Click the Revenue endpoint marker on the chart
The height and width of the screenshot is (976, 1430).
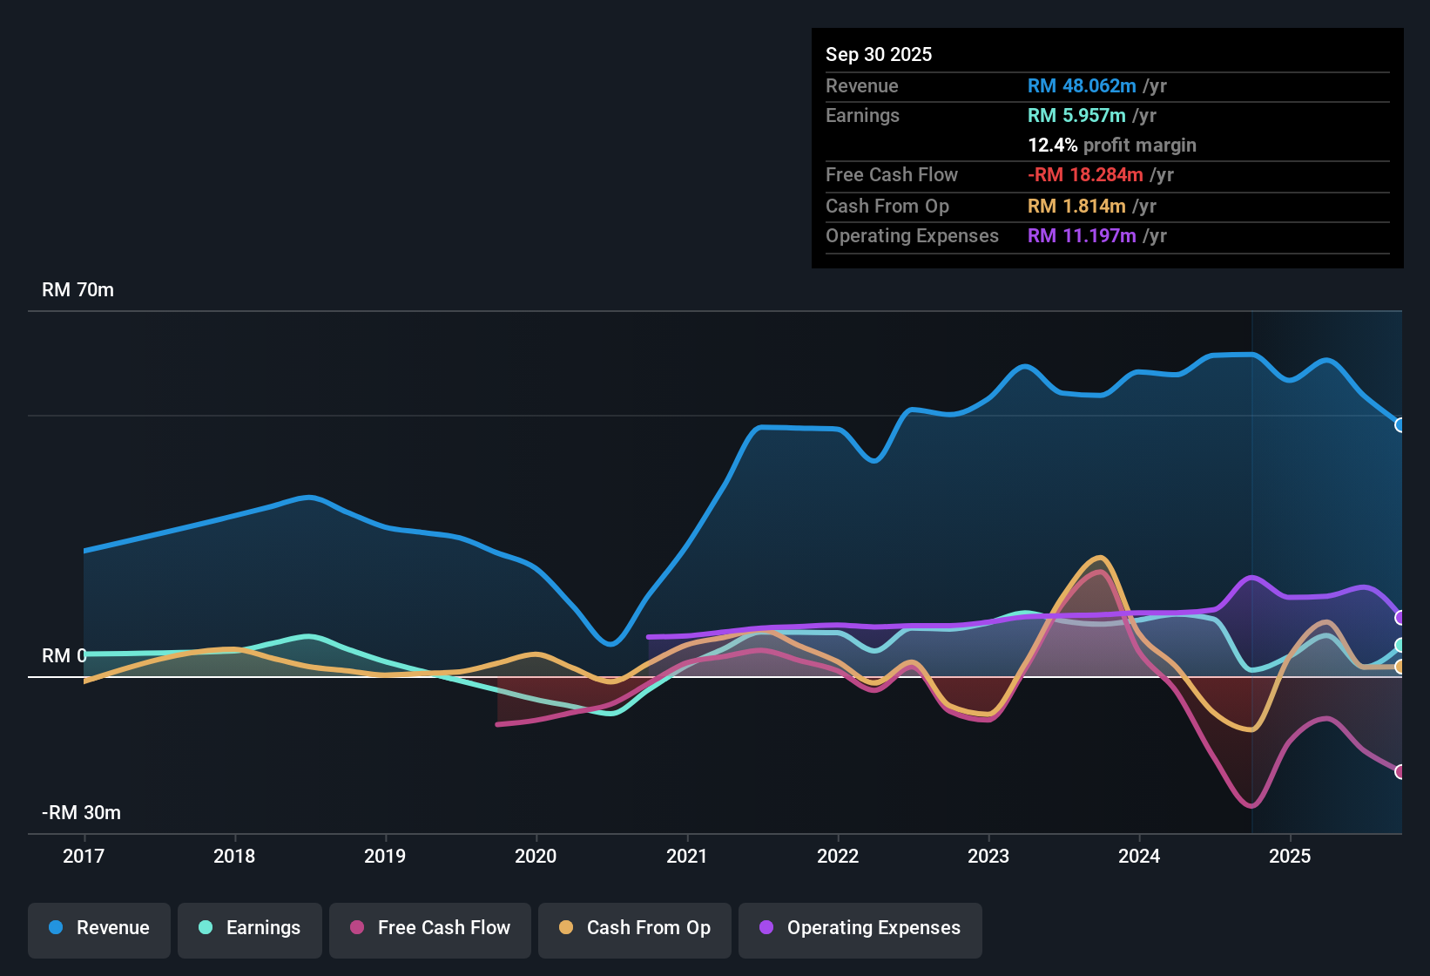(x=1400, y=425)
